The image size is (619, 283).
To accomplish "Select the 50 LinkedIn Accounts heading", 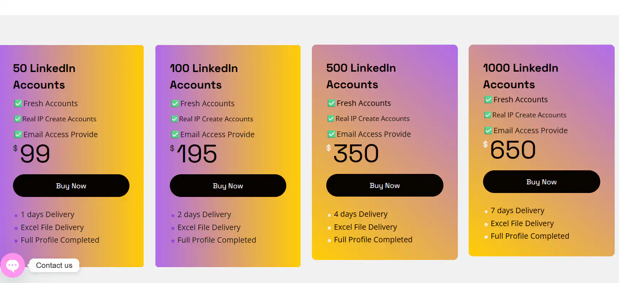I will pos(44,76).
